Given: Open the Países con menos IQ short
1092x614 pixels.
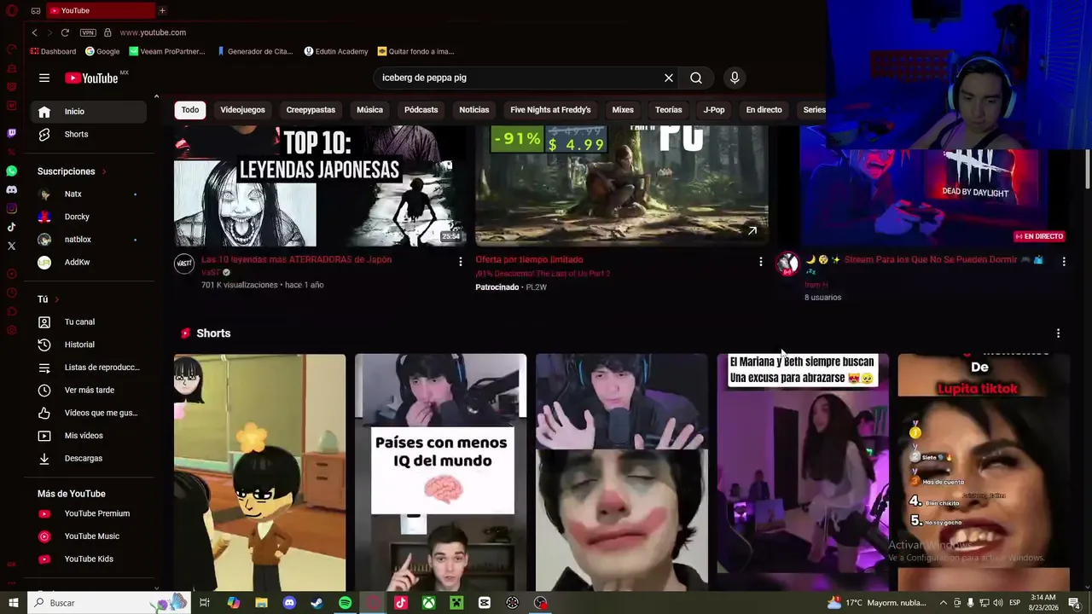Looking at the screenshot, I should click(440, 472).
